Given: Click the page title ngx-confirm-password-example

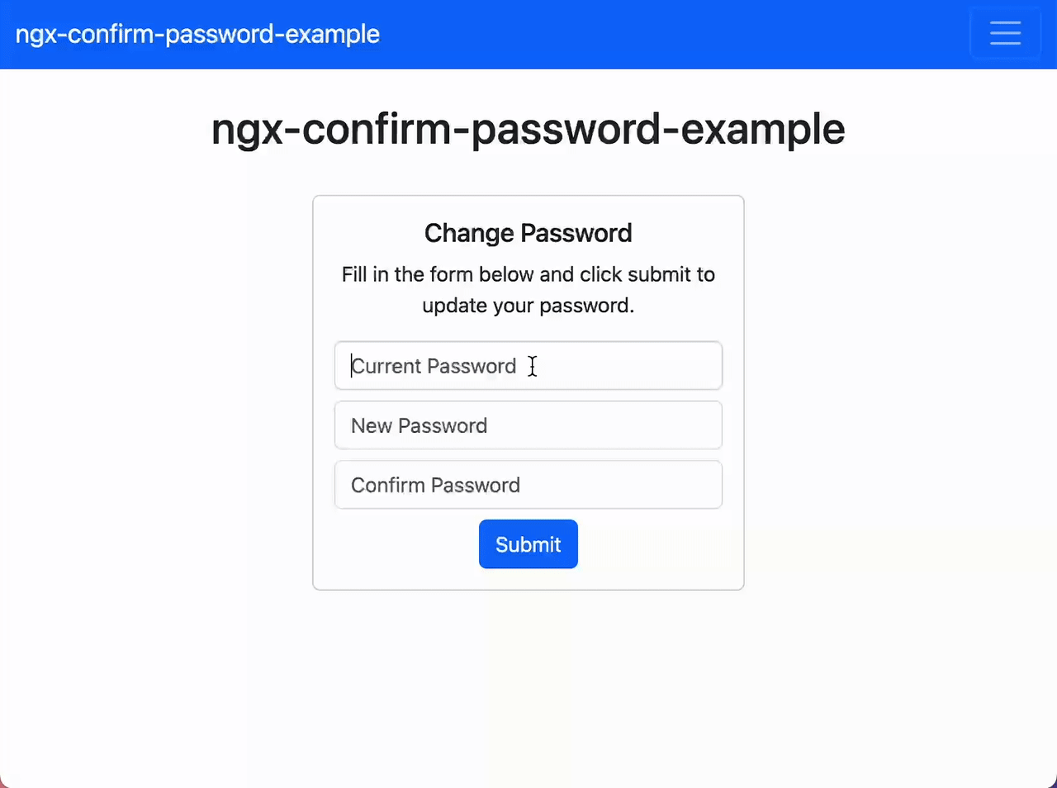Looking at the screenshot, I should [528, 129].
